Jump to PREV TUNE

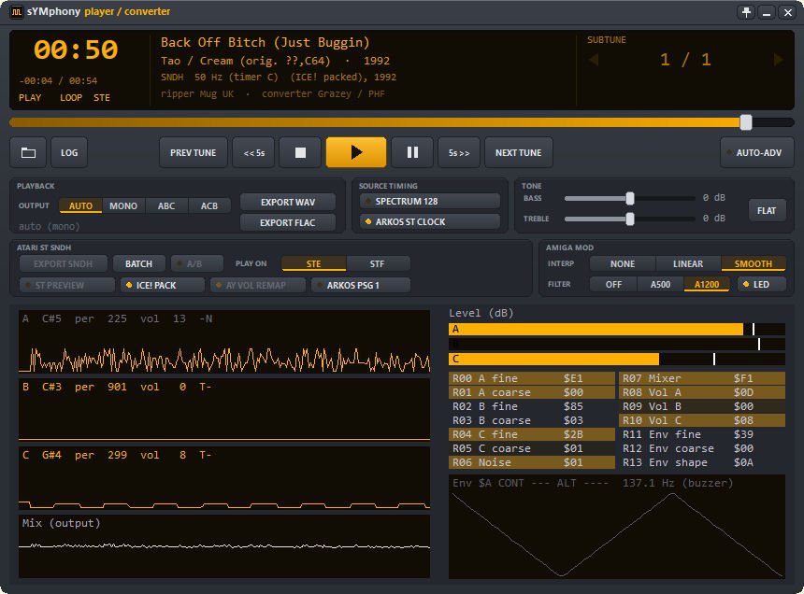(194, 152)
